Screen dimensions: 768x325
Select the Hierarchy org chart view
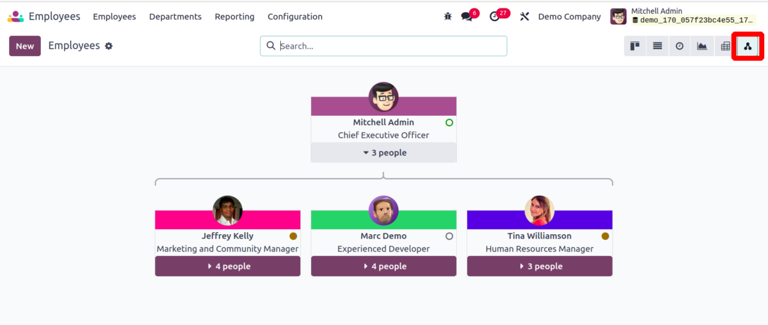748,46
